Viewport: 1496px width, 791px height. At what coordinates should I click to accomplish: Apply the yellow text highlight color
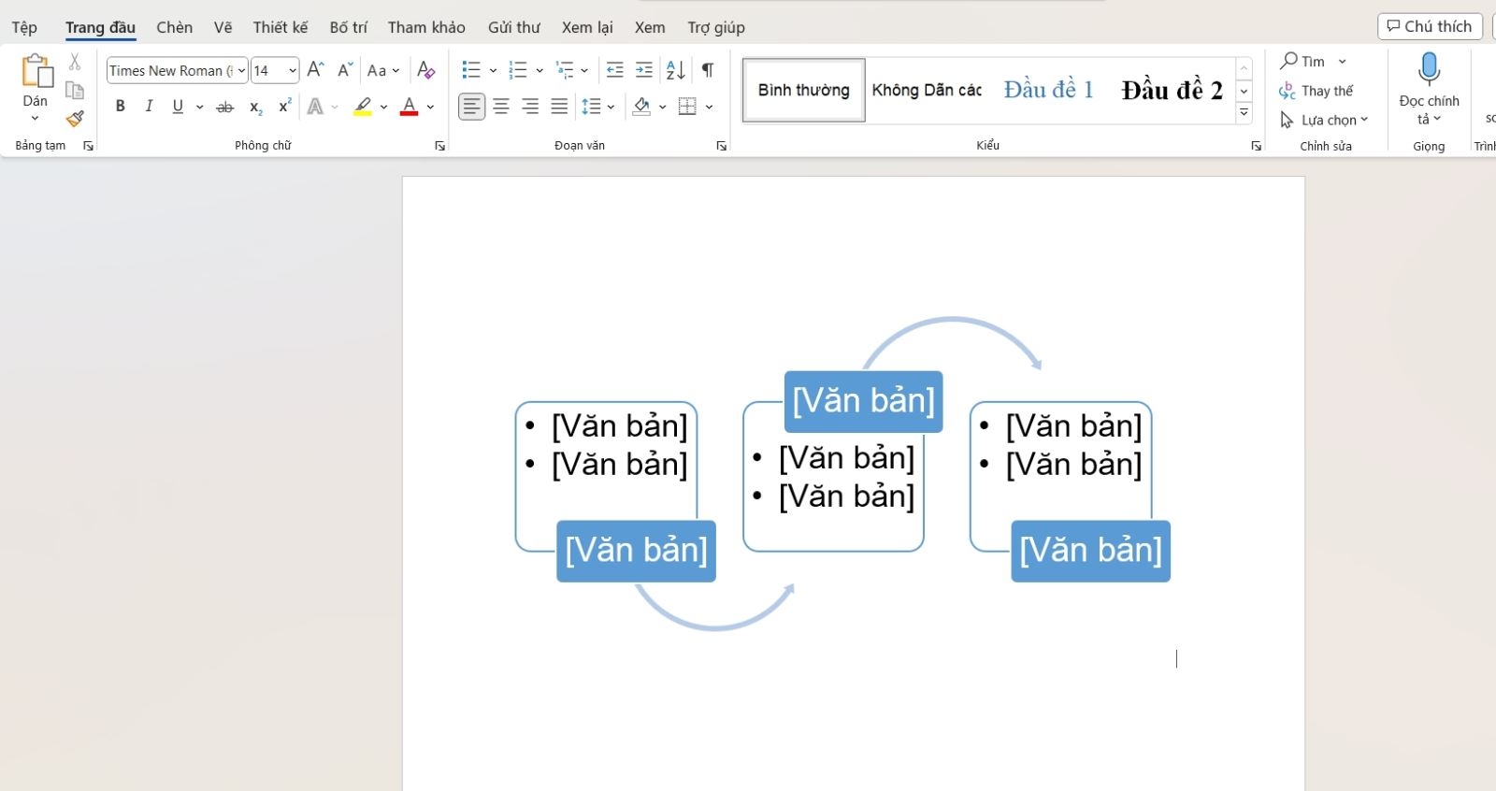363,107
